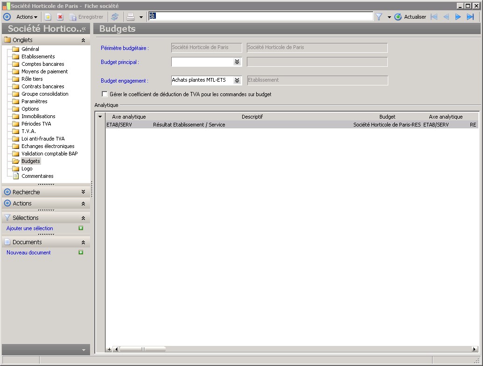Collapse the Actions sidebar section
Viewport: 483px width, 366px height.
pyautogui.click(x=83, y=204)
